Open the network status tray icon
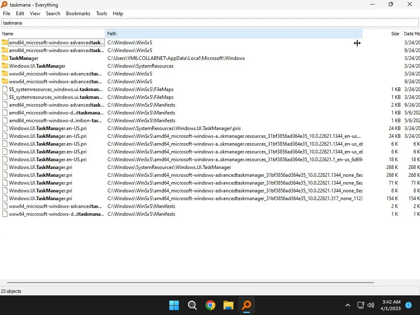 [x=361, y=305]
